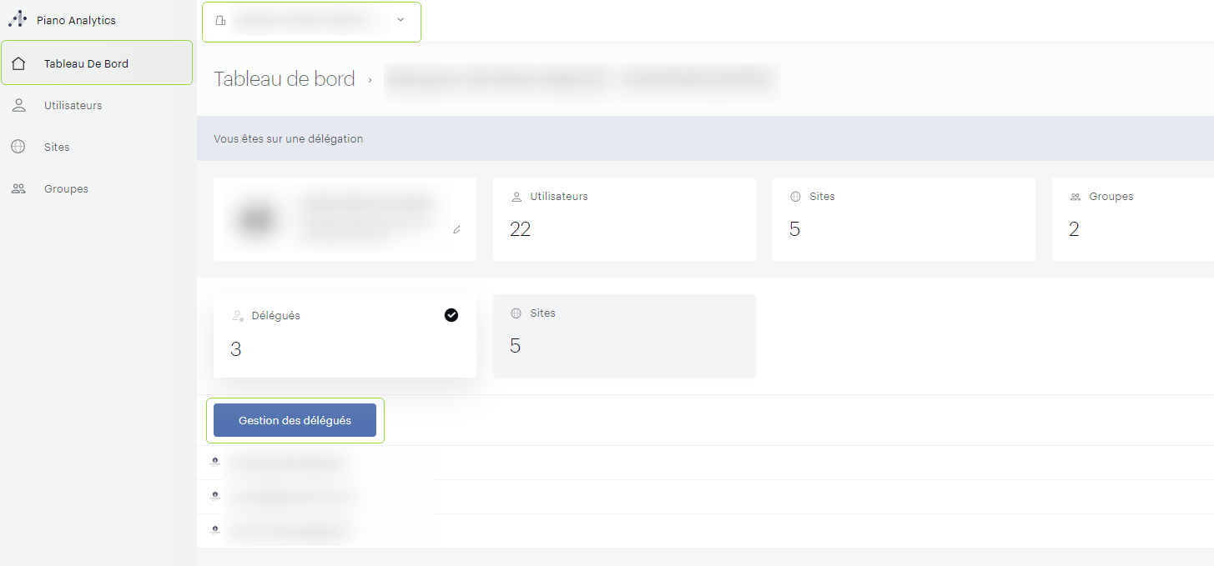This screenshot has height=566, width=1214.
Task: Open the organization dropdown at the top
Action: (311, 22)
